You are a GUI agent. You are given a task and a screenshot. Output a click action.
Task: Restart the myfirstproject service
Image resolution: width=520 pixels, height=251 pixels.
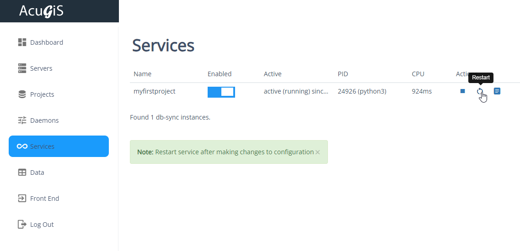pyautogui.click(x=480, y=91)
